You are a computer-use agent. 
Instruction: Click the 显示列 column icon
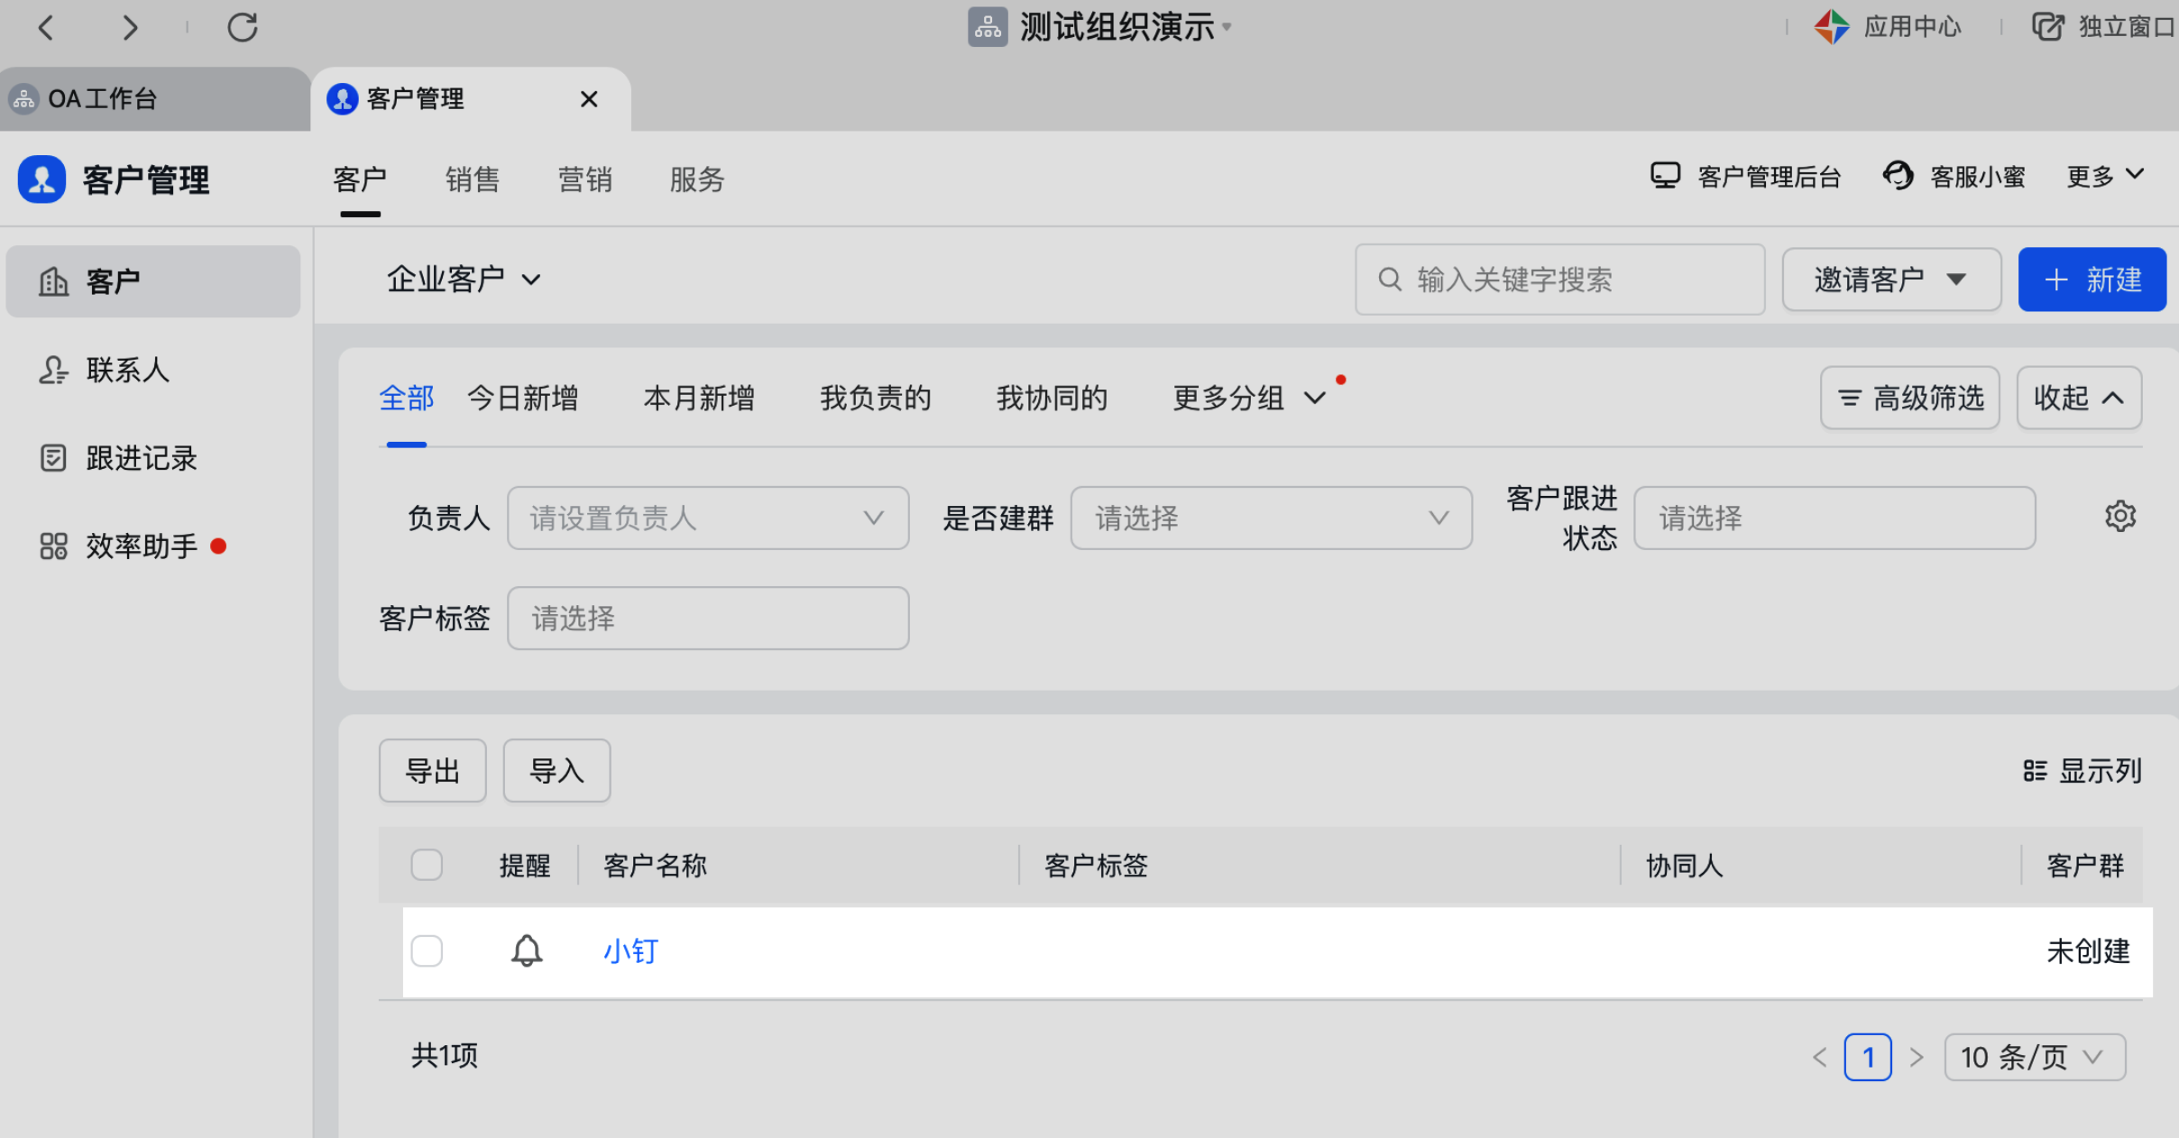[x=2035, y=771]
